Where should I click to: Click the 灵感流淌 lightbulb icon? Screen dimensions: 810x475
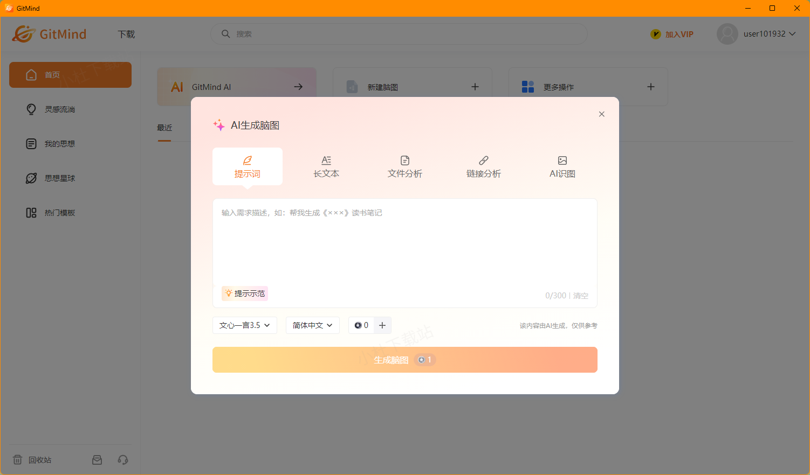coord(31,109)
